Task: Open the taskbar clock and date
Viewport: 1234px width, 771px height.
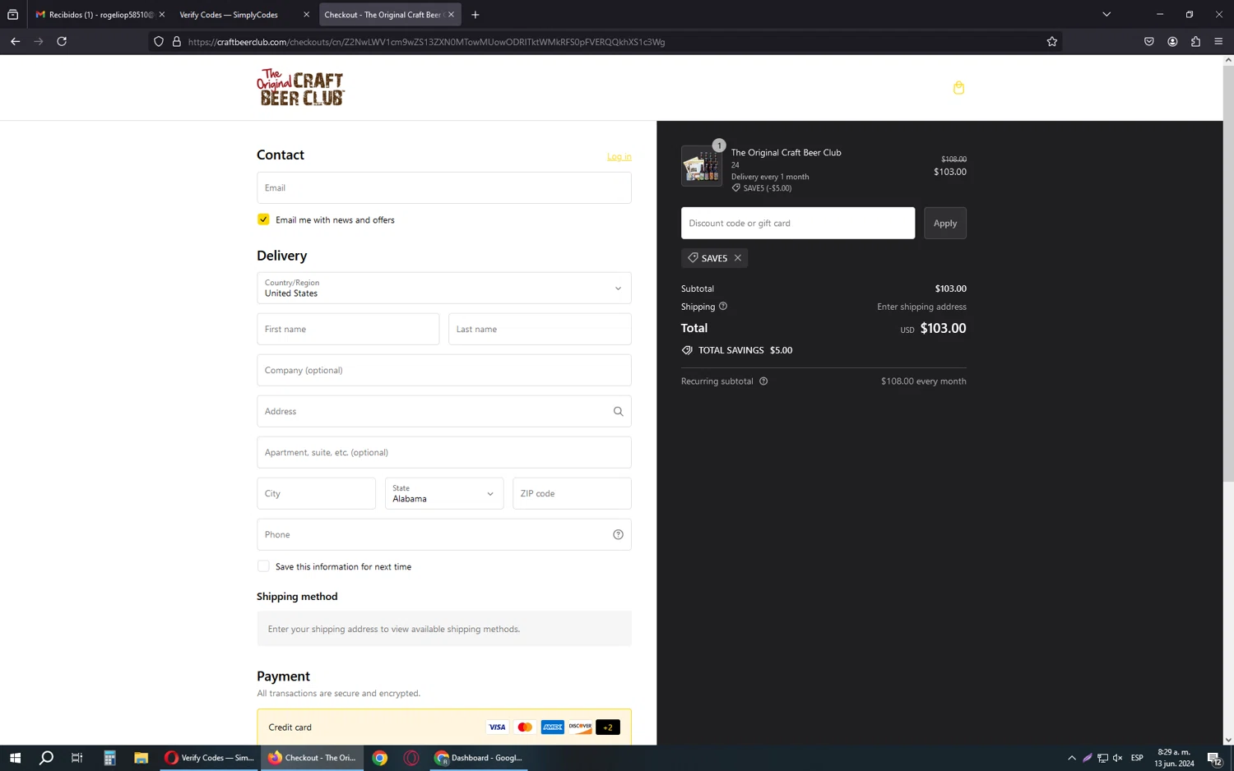Action: (1174, 758)
